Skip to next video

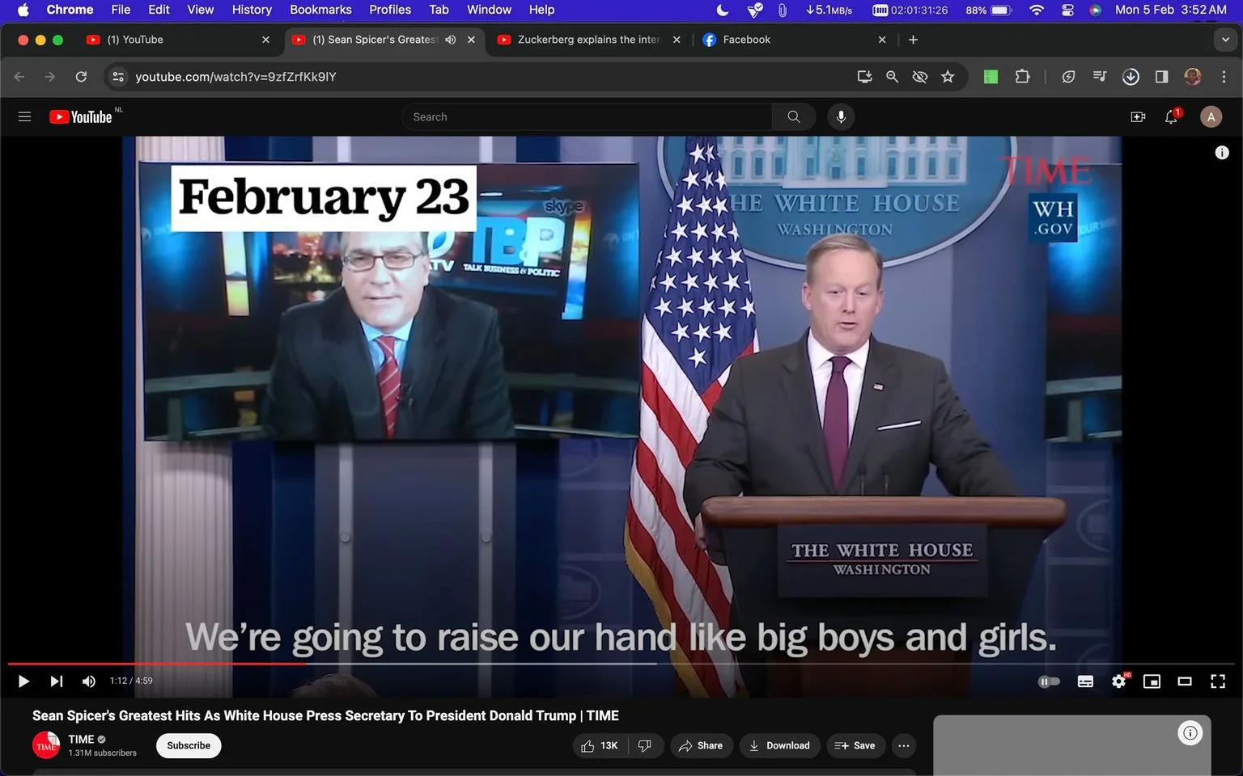pyautogui.click(x=56, y=681)
